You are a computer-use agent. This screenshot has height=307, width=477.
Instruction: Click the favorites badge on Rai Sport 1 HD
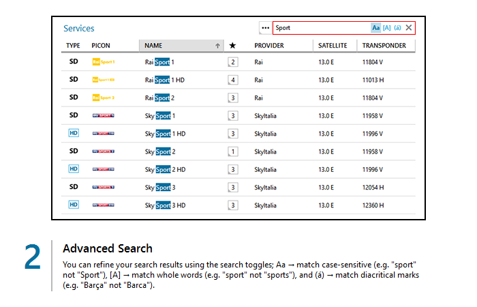pyautogui.click(x=233, y=80)
